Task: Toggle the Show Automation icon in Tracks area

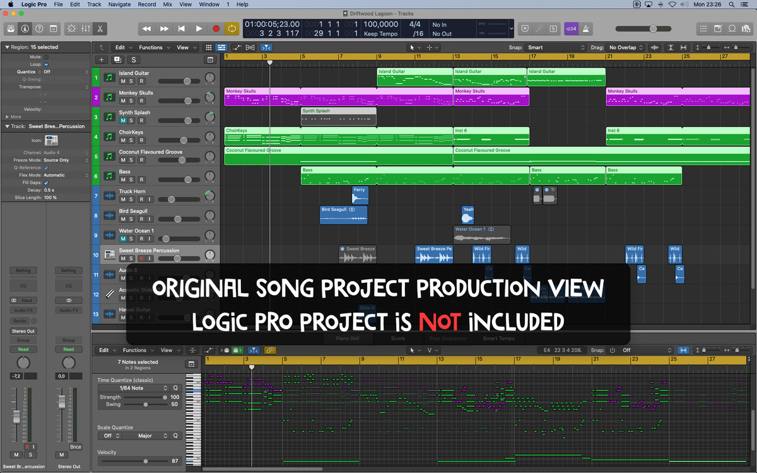Action: [x=237, y=47]
